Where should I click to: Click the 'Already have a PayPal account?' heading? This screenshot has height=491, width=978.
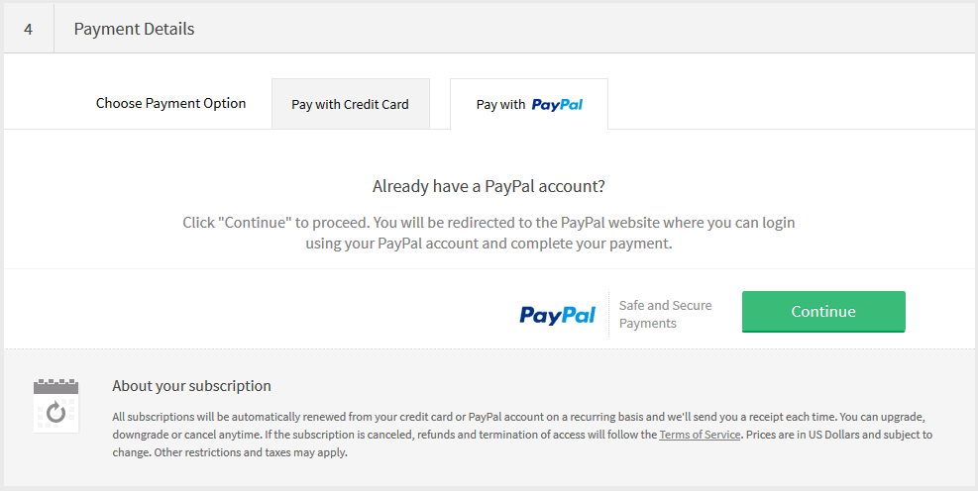point(489,186)
